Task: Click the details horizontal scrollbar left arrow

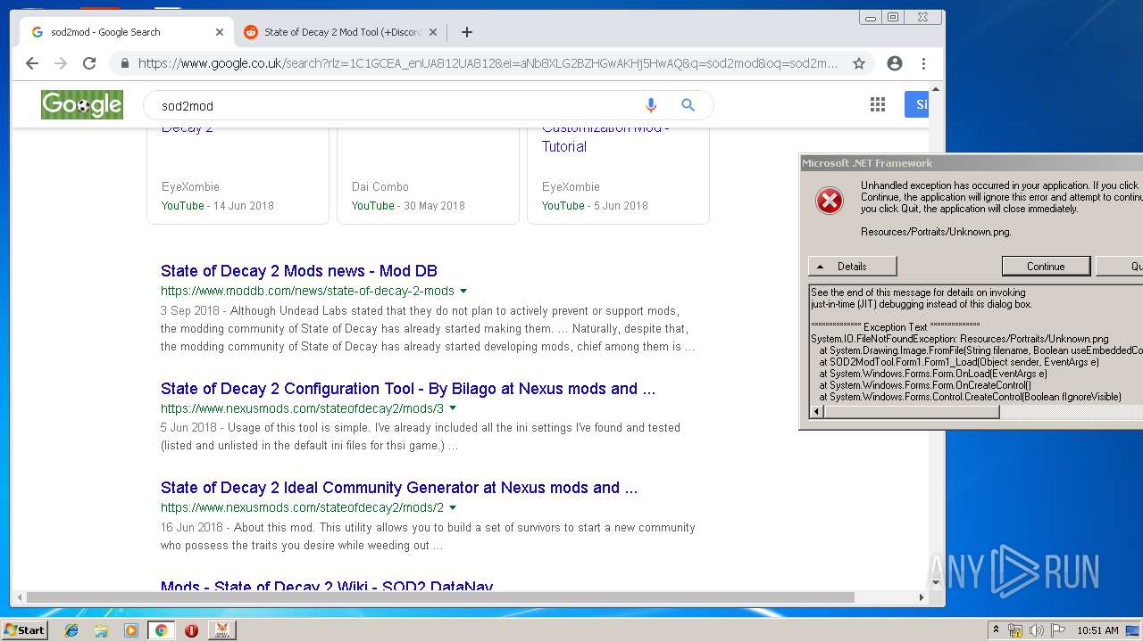Action: coord(816,411)
